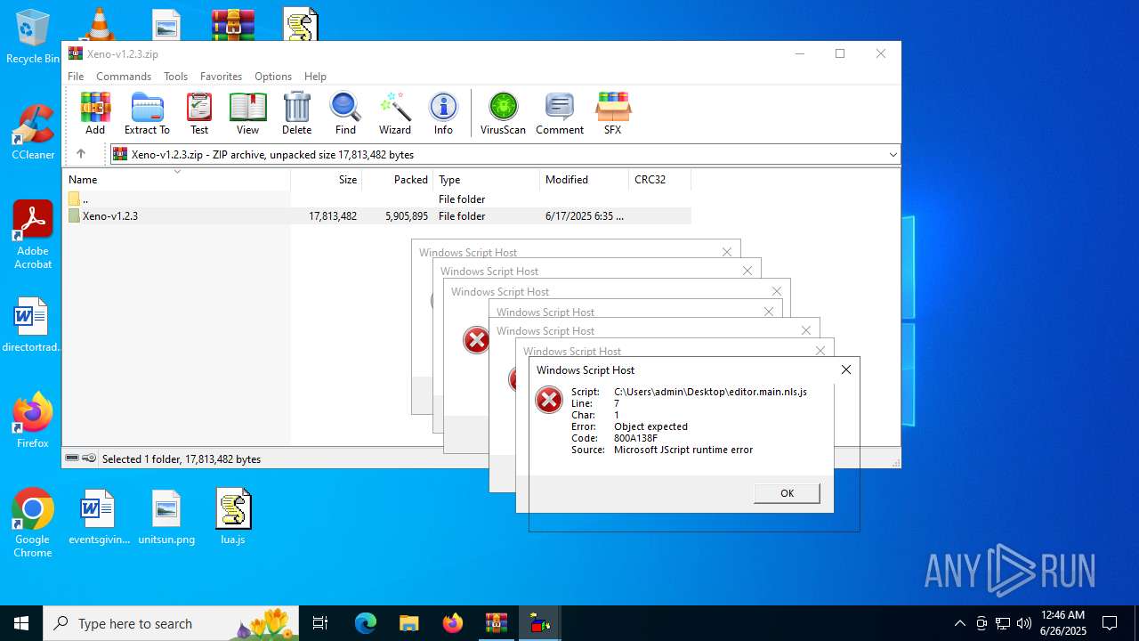Sort by the Modified column header
The height and width of the screenshot is (641, 1139).
[x=585, y=180]
